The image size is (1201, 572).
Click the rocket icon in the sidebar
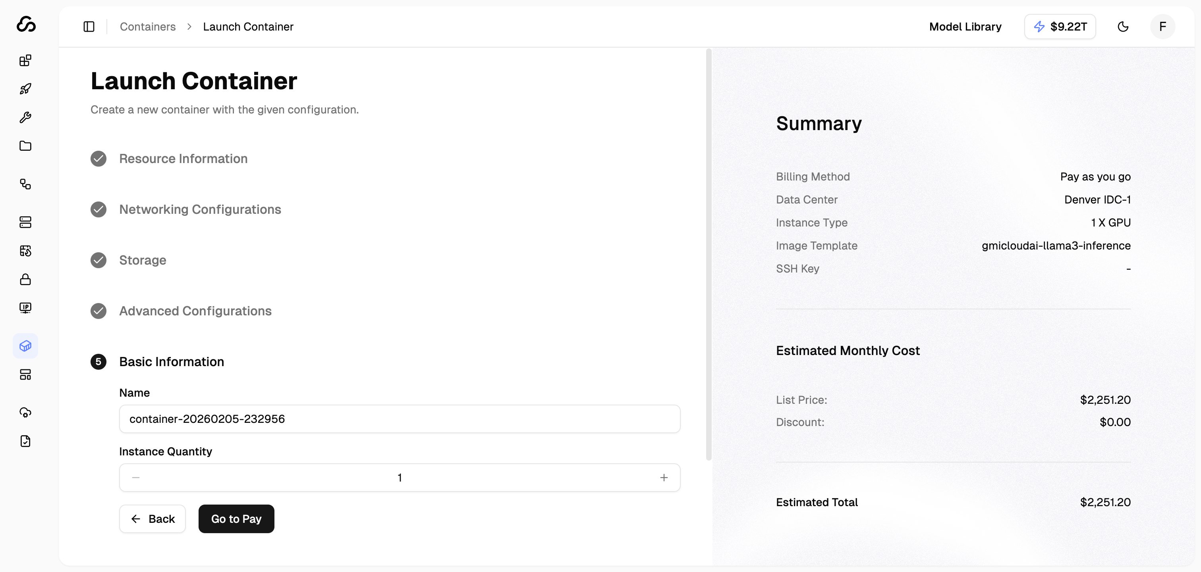25,89
